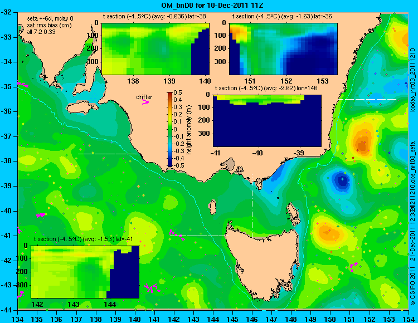Click Kangaroo Island off South Australia
Viewport: 418px width, 323px height.
pyautogui.click(x=82, y=109)
